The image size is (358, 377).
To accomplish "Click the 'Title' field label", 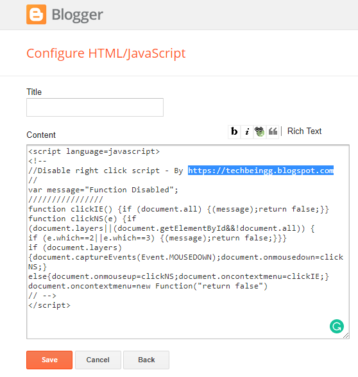I will (34, 92).
